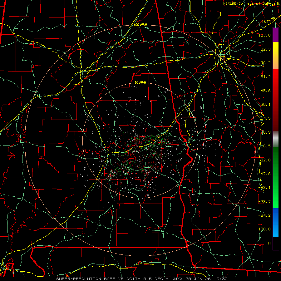The height and width of the screenshot is (281, 281).
Task: Click the -0.9 velocity value
Action: click(x=266, y=132)
